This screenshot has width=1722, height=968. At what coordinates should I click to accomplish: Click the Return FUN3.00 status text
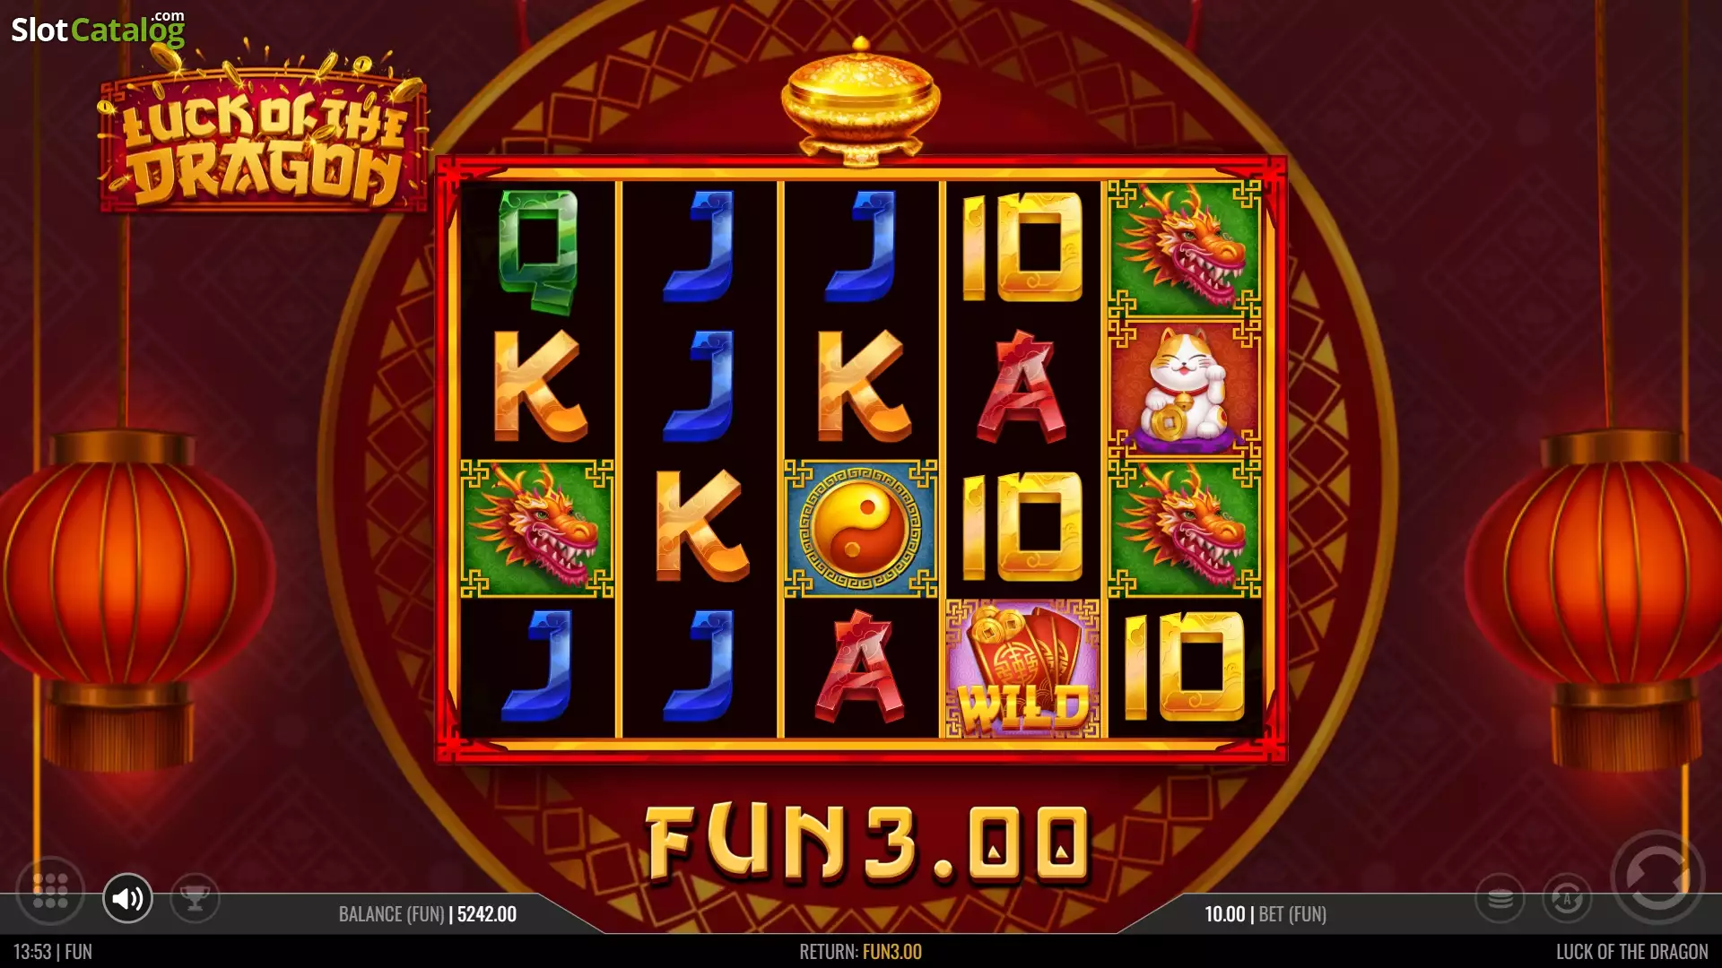pos(860,952)
